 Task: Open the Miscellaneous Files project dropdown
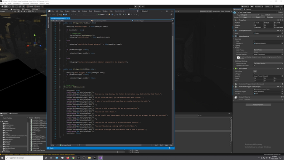point(71,21)
